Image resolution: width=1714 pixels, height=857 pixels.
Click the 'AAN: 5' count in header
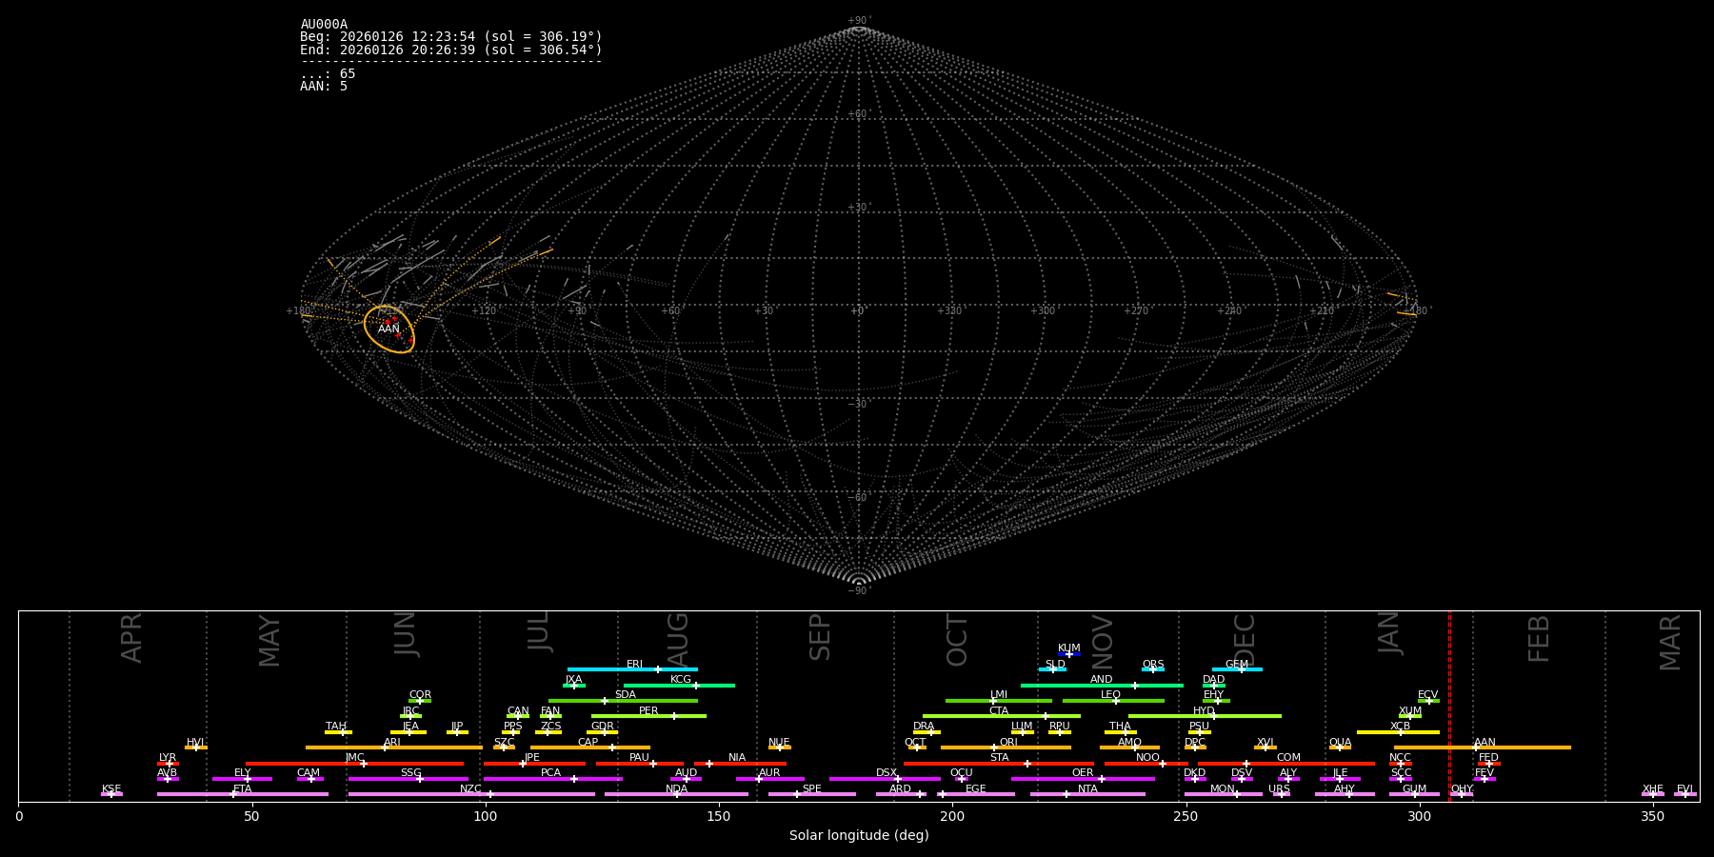324,87
